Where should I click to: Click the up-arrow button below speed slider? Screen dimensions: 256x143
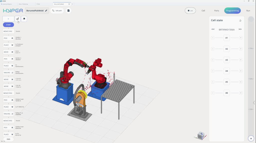[251, 139]
